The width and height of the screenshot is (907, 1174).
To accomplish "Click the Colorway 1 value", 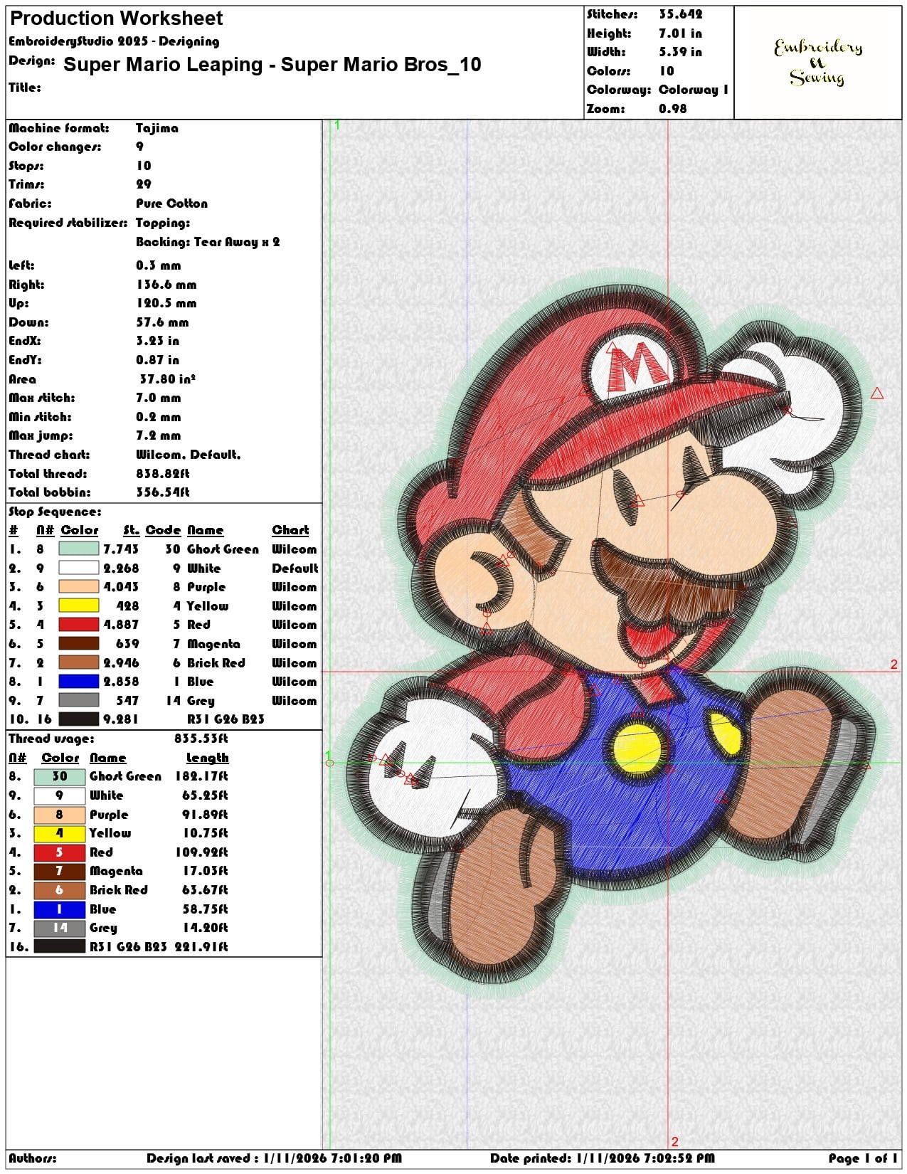I will 694,90.
